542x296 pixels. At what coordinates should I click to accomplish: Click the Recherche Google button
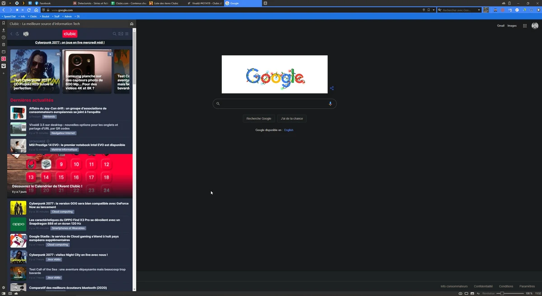(x=259, y=118)
